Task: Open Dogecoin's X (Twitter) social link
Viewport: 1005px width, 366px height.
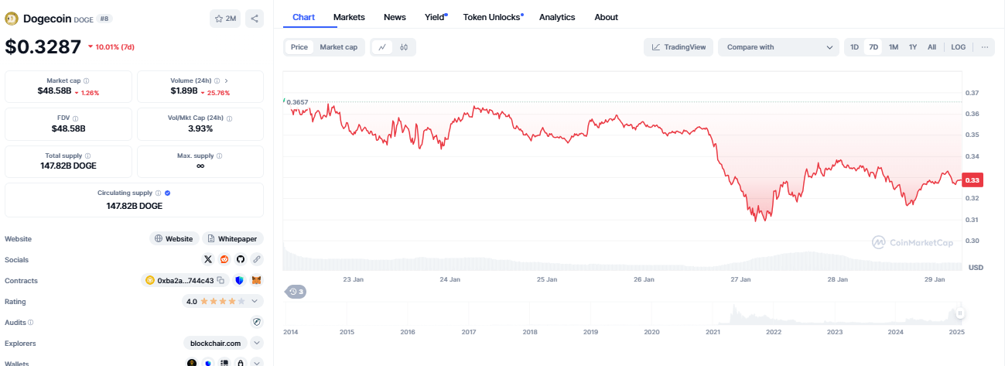Action: (x=208, y=260)
